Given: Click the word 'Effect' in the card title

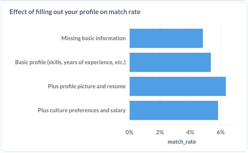Looking at the screenshot, I should coord(18,12).
